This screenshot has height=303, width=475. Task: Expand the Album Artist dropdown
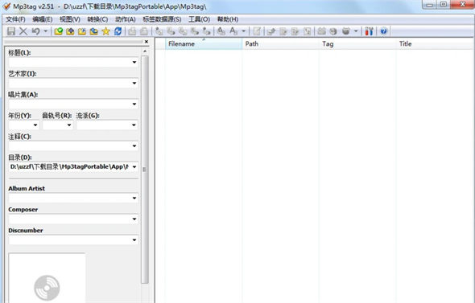click(x=134, y=198)
